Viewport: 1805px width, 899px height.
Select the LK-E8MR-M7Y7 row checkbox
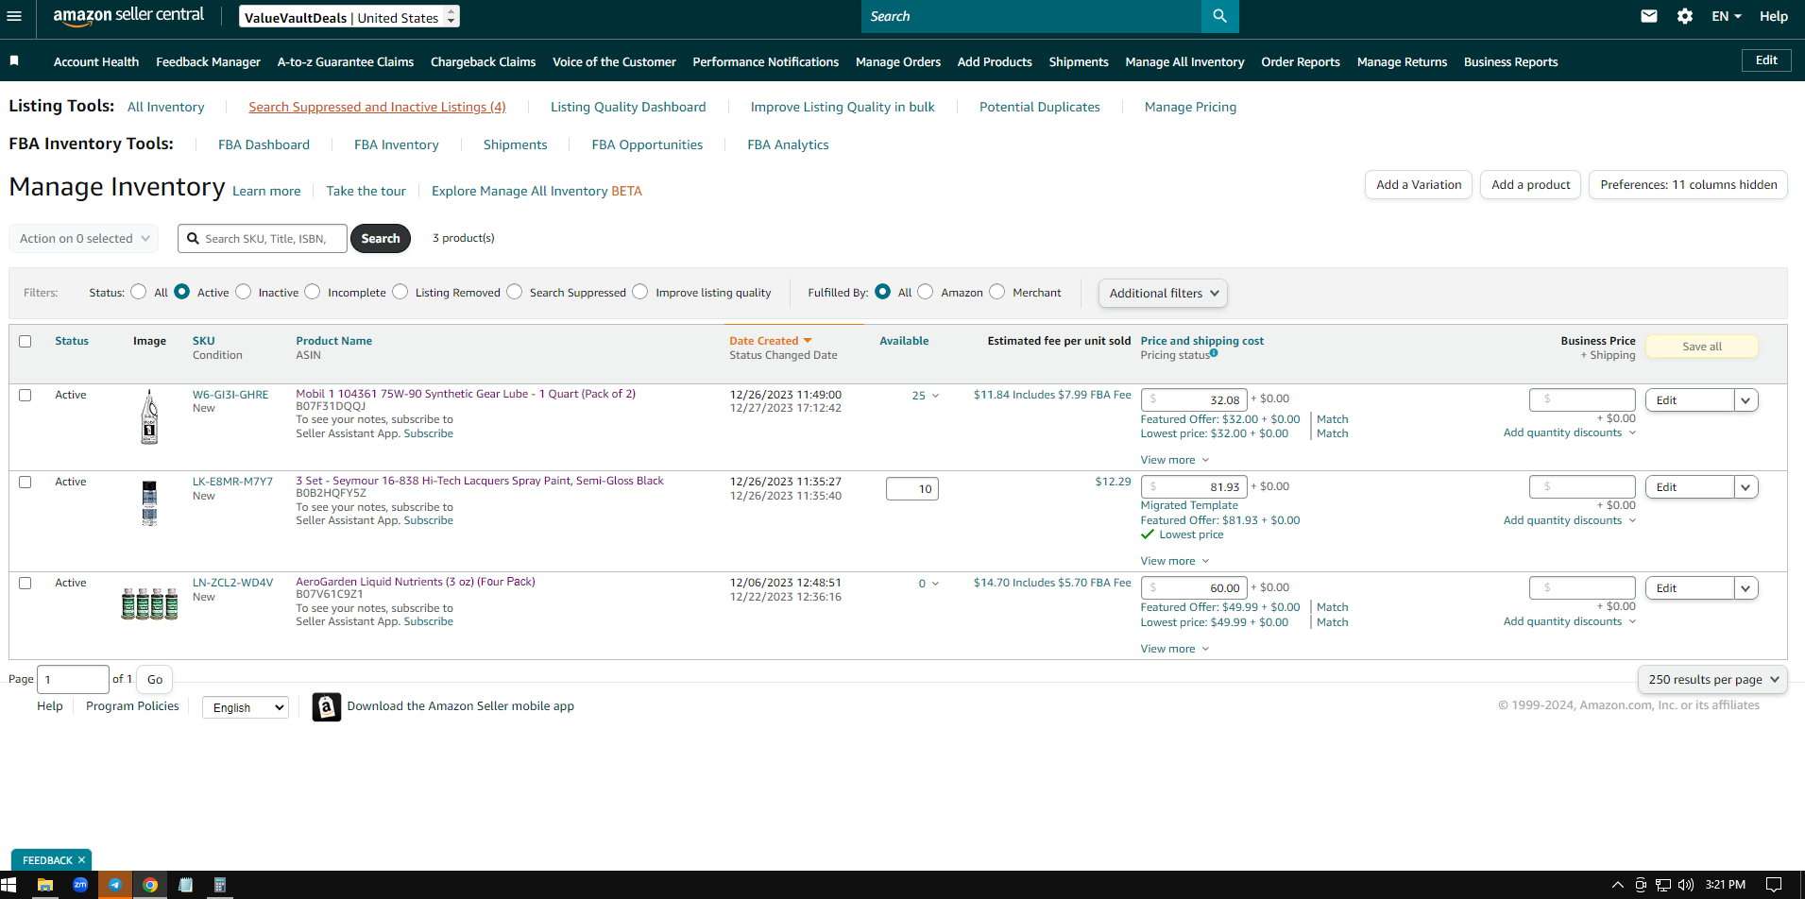[x=26, y=482]
